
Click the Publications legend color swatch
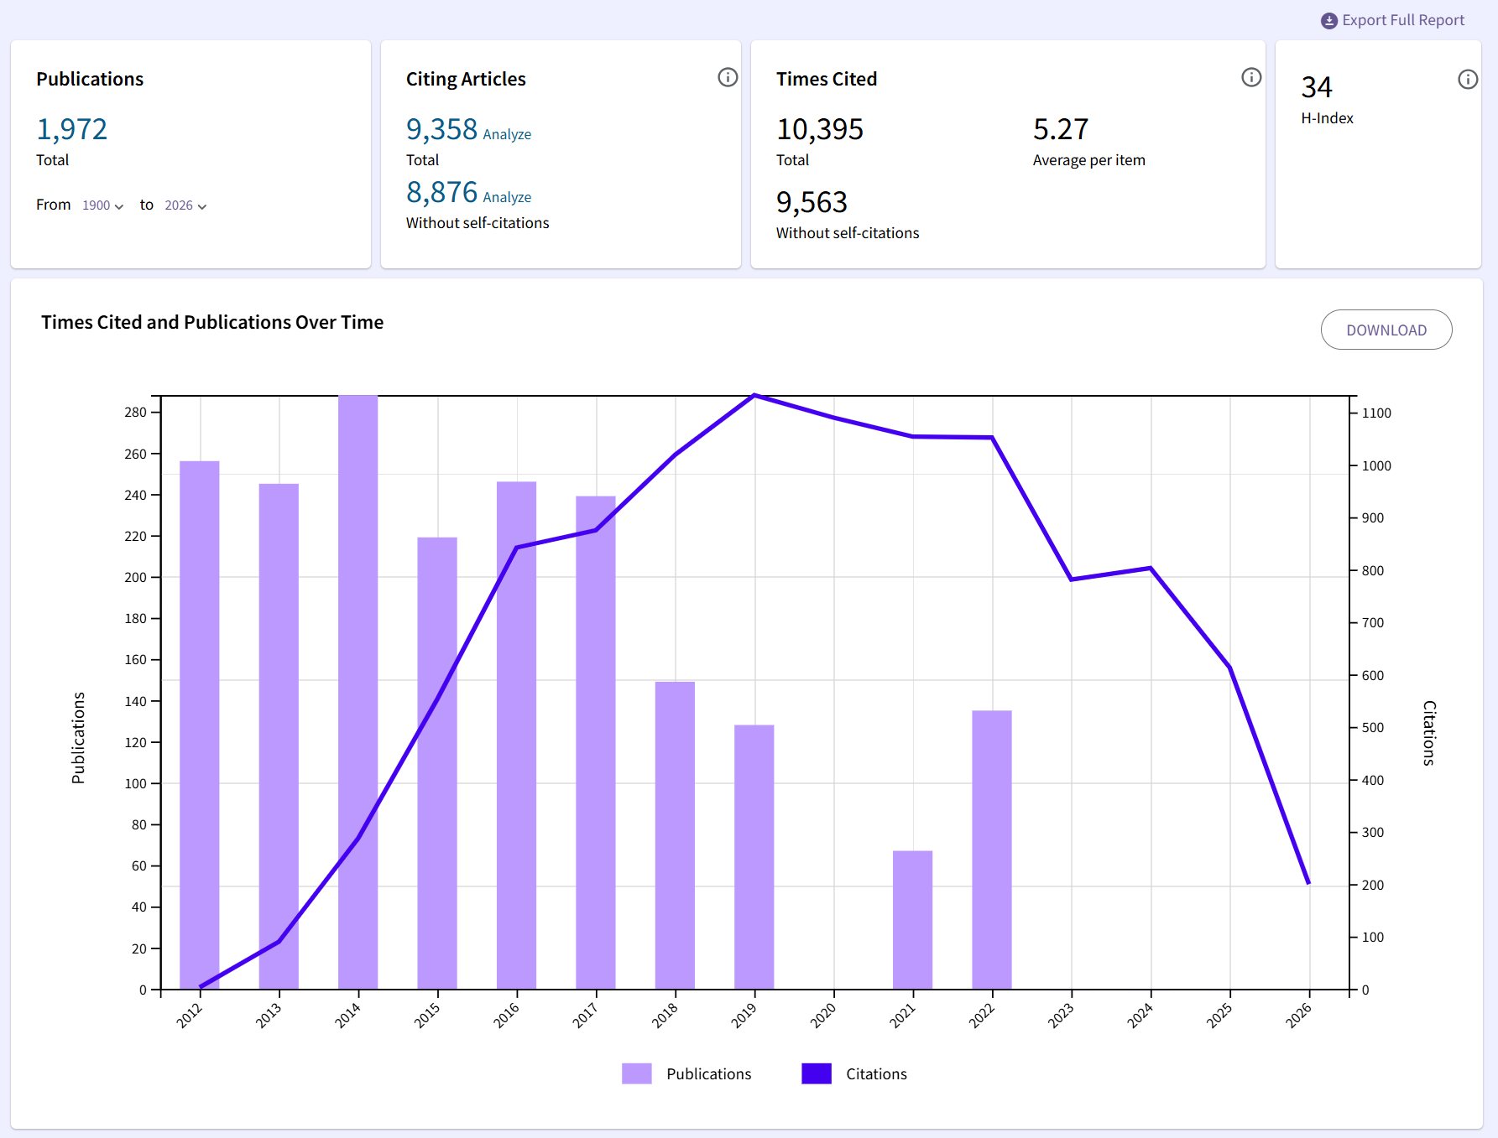click(x=637, y=1073)
